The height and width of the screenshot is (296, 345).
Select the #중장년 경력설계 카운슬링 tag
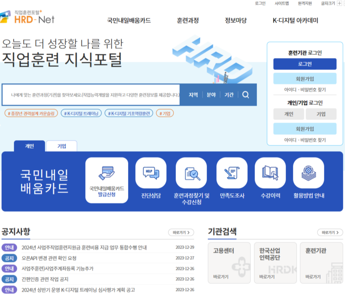click(31, 114)
